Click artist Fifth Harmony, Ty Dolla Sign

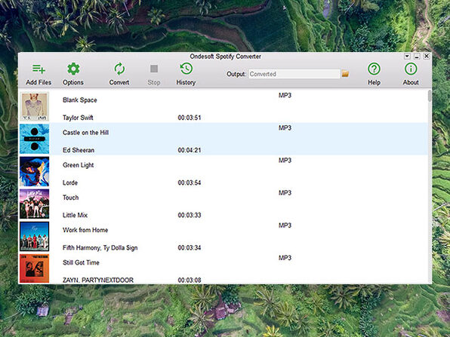click(100, 248)
